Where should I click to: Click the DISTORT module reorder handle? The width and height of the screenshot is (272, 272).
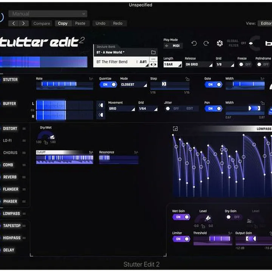[24, 128]
